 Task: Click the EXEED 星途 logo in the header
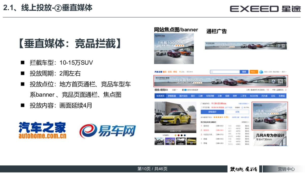(x=265, y=9)
